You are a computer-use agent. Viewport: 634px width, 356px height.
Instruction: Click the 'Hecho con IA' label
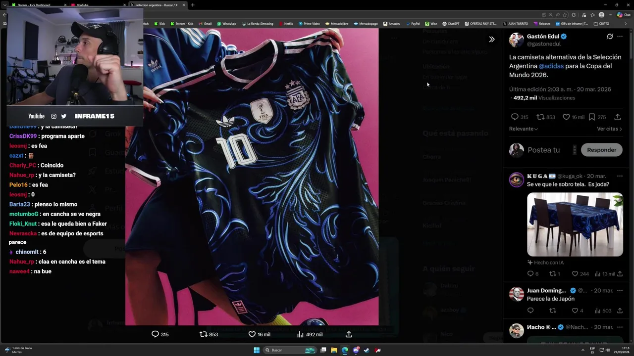pos(545,263)
